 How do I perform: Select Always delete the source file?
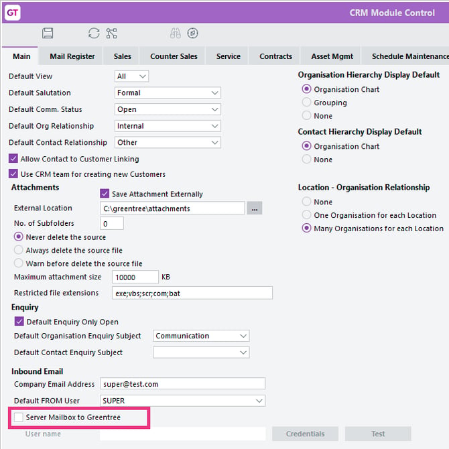[x=19, y=250]
